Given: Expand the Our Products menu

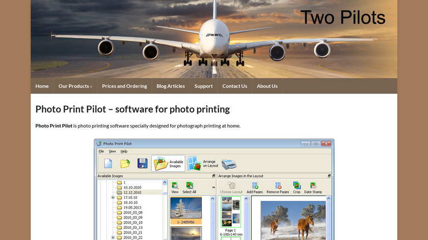Looking at the screenshot, I should tap(75, 86).
